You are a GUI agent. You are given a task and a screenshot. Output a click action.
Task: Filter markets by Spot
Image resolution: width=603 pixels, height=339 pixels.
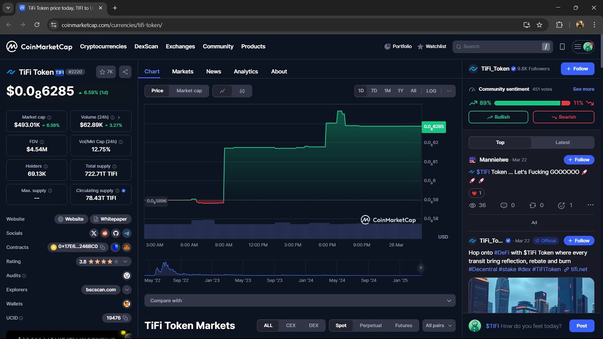tap(341, 325)
